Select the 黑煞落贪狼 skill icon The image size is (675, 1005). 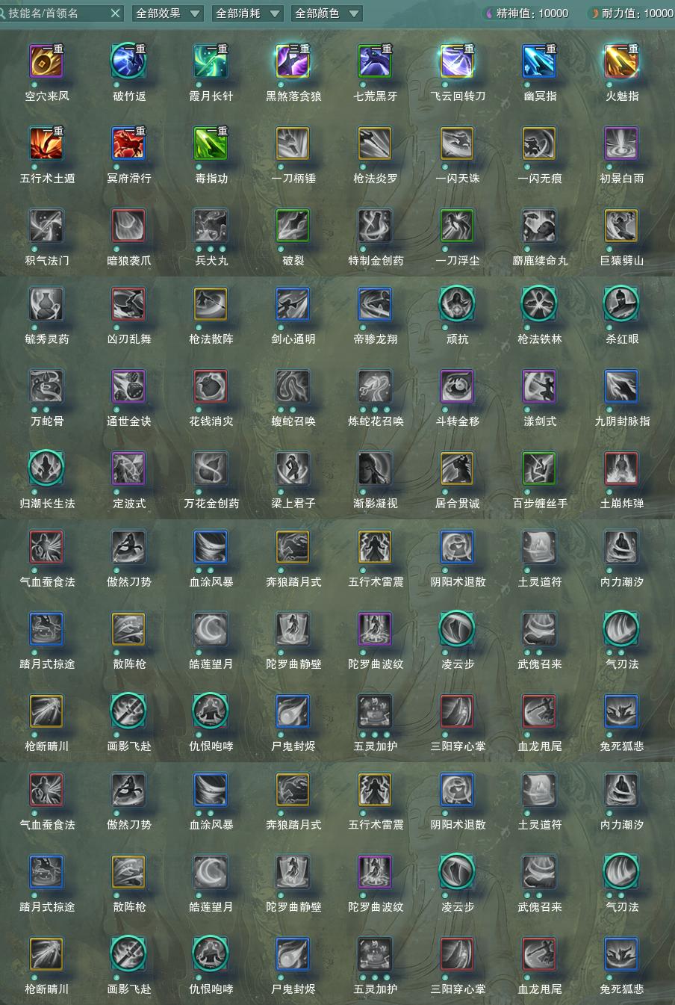pos(293,61)
